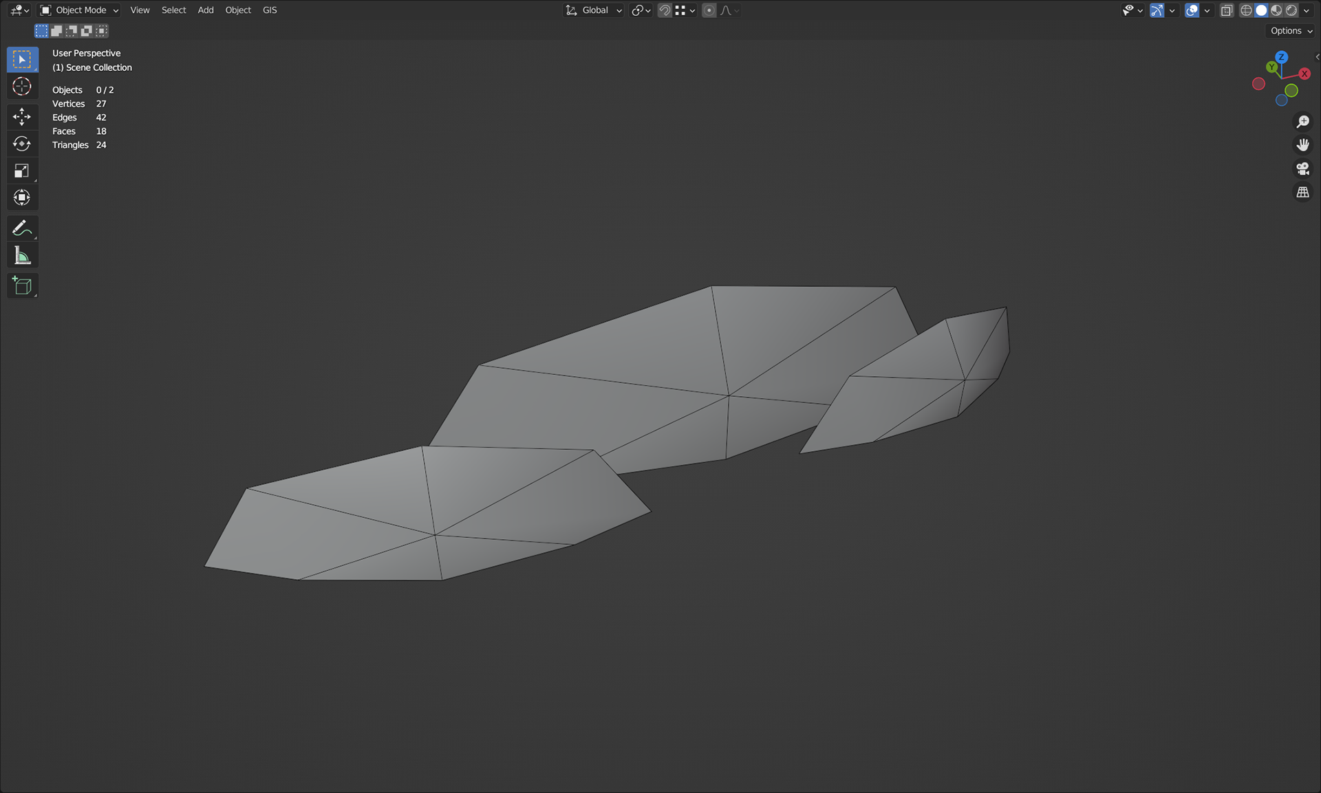Expand the Global transform orientation dropdown
The height and width of the screenshot is (793, 1321).
594,10
